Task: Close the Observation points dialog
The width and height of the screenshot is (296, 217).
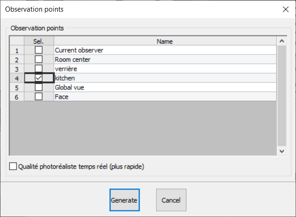Action: (285, 9)
